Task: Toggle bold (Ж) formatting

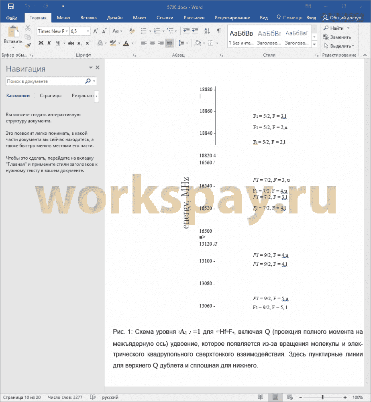Action: [41, 43]
